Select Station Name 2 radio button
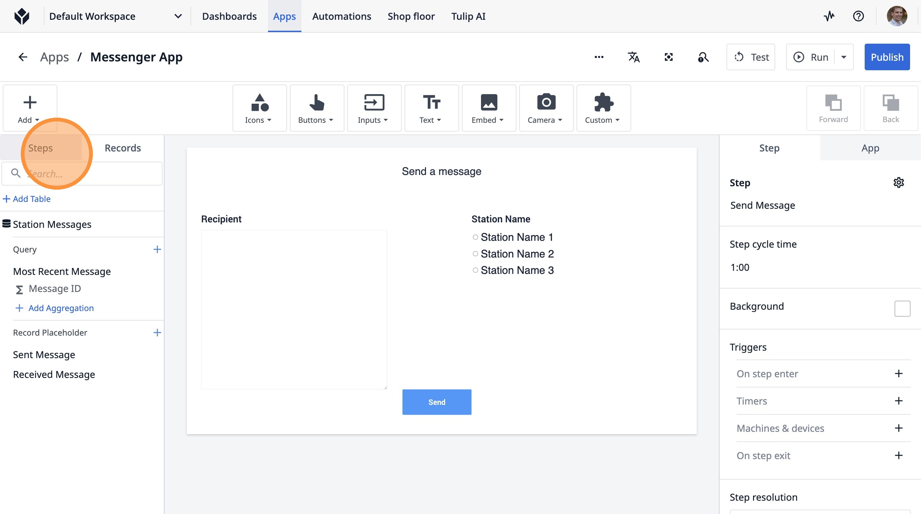Image resolution: width=921 pixels, height=514 pixels. [475, 254]
